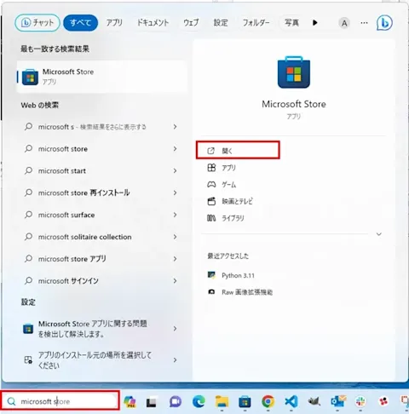Open Outlook from the taskbar
The width and height of the screenshot is (409, 414).
(337, 401)
